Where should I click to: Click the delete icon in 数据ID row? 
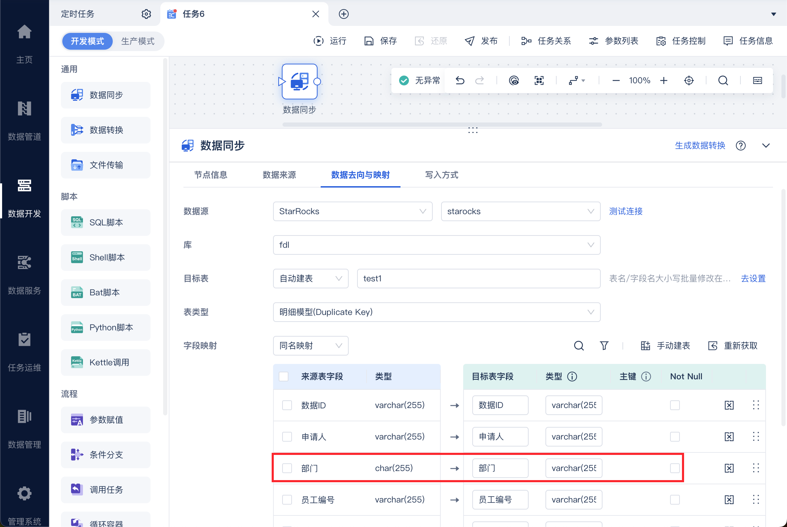[x=729, y=405]
